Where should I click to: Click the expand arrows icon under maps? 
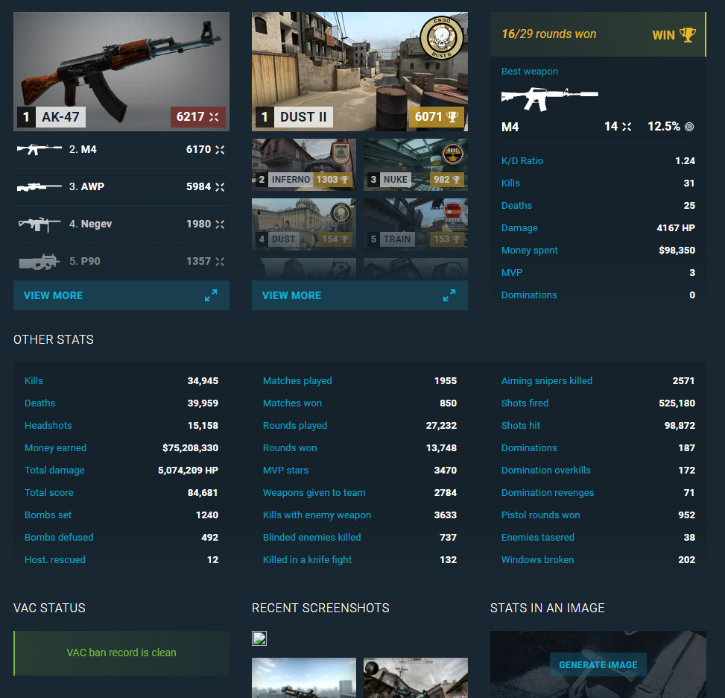tap(449, 295)
